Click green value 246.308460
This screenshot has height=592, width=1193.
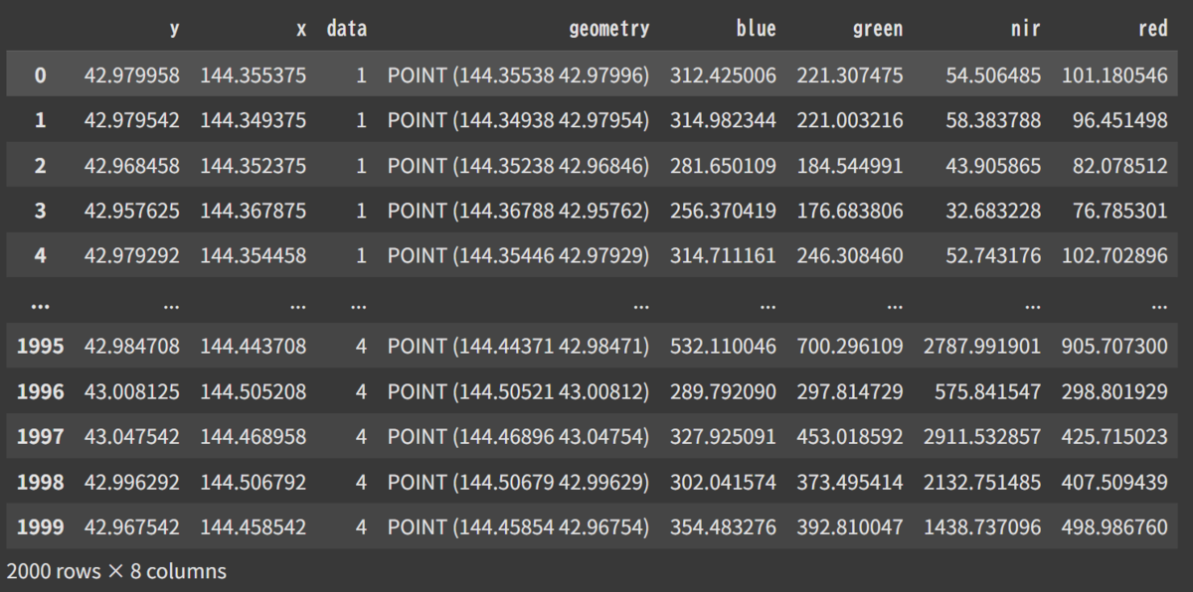pyautogui.click(x=850, y=255)
